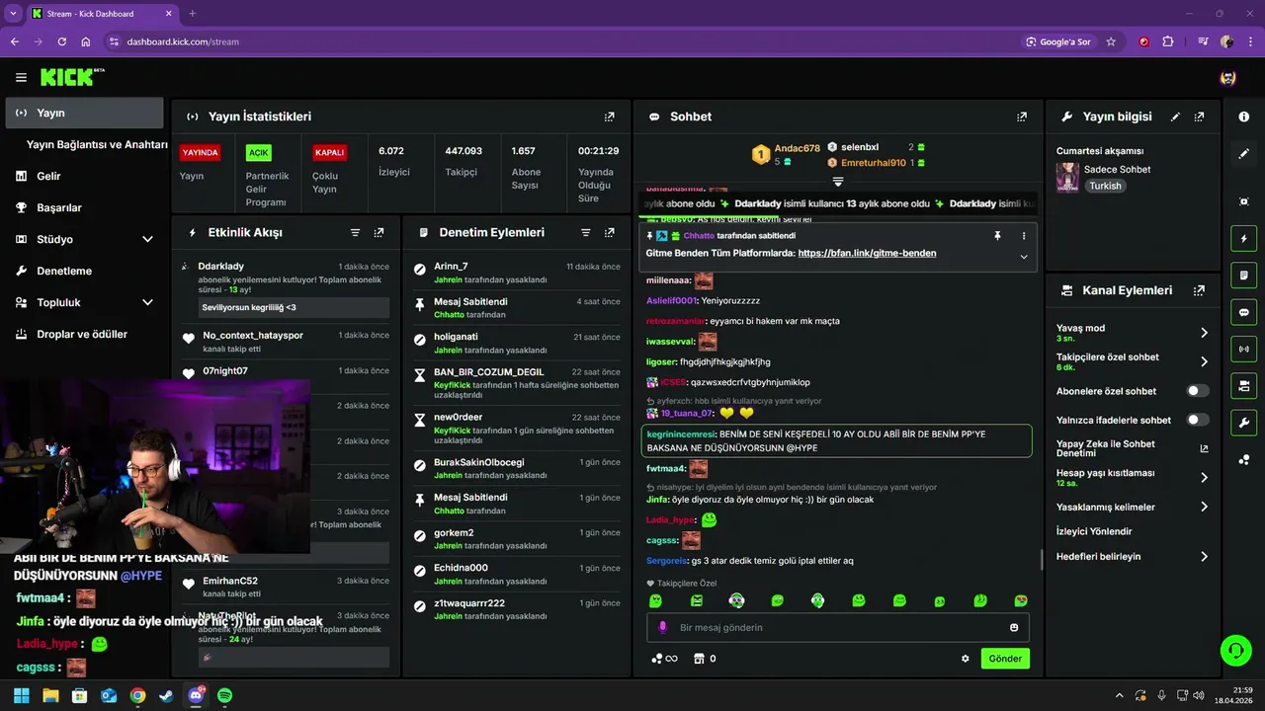
Task: Select Yayın in the left sidebar
Action: (84, 113)
